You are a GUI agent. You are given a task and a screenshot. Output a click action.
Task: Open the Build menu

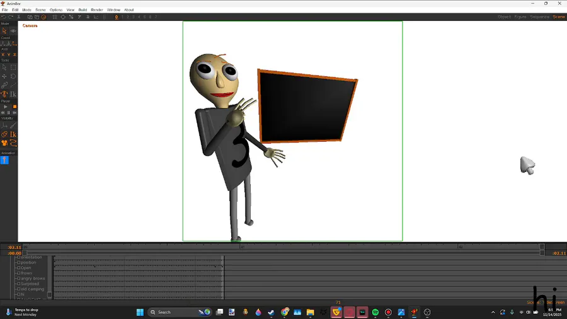[x=83, y=9]
